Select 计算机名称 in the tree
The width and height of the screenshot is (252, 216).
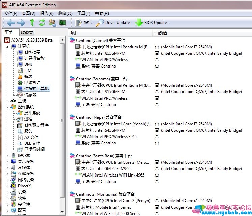coord(34,58)
